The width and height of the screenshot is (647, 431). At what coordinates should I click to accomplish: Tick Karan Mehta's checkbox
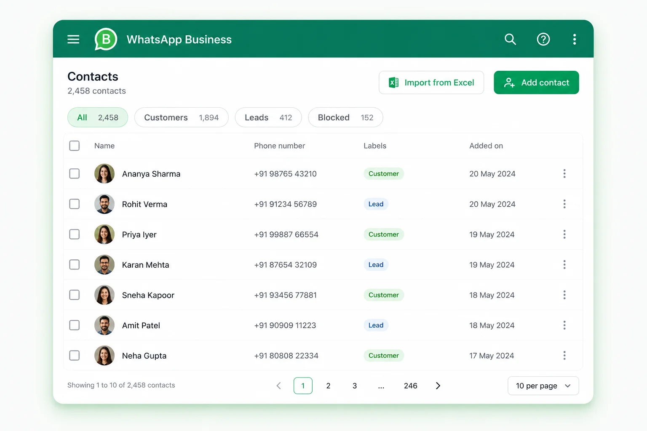pyautogui.click(x=75, y=265)
